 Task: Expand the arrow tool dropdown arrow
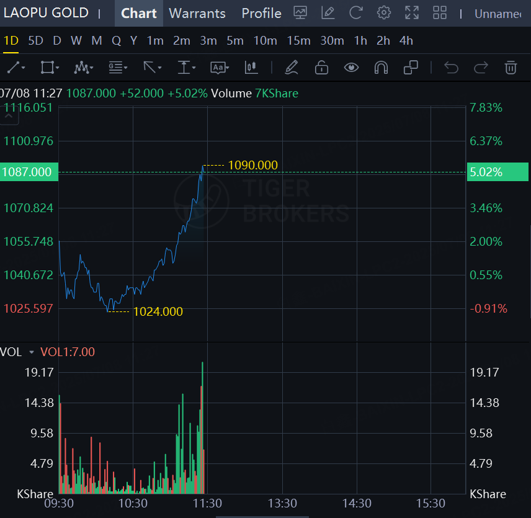[x=159, y=68]
